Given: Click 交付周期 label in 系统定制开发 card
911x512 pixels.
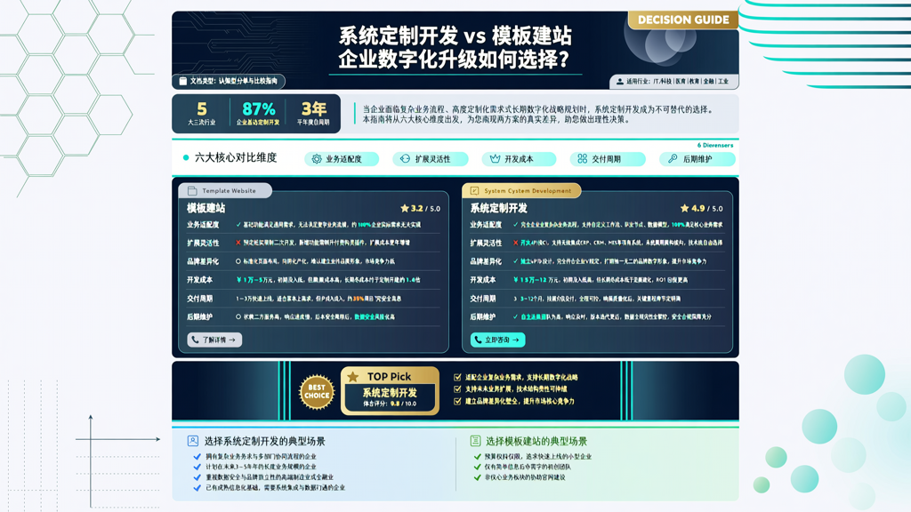Looking at the screenshot, I should tap(483, 299).
